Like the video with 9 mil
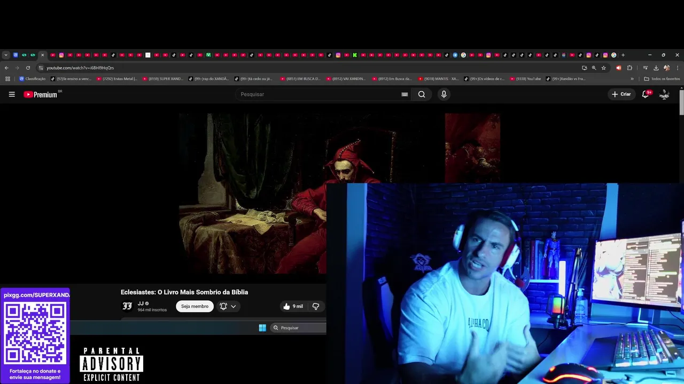This screenshot has width=684, height=384. tap(293, 306)
